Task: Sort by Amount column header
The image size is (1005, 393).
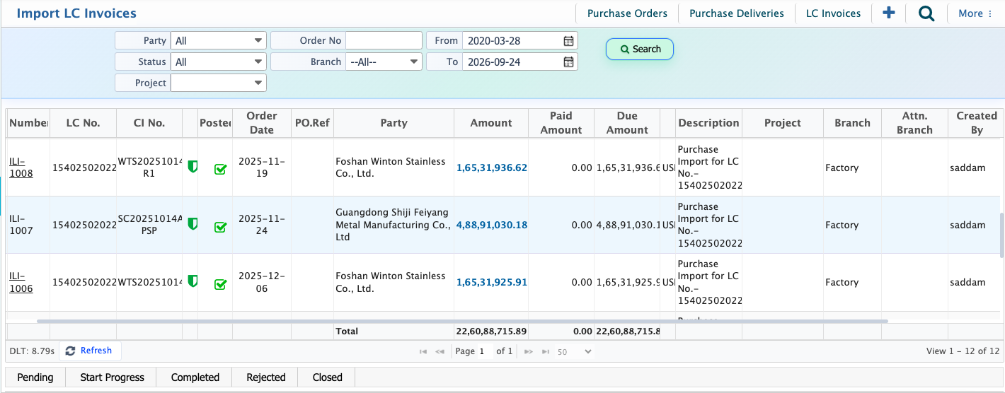Action: 491,123
